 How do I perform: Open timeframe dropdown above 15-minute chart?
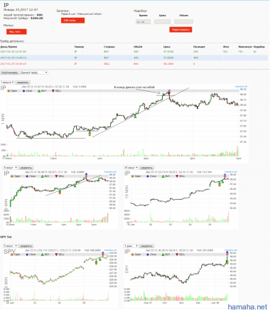click(131, 168)
